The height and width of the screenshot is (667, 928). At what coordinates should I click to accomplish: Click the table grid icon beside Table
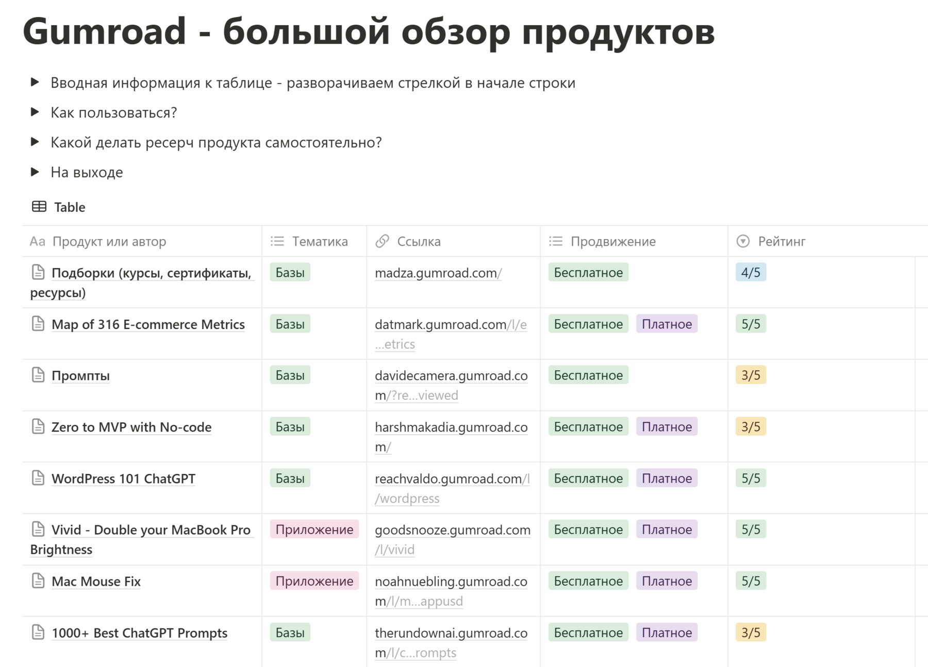coord(39,207)
